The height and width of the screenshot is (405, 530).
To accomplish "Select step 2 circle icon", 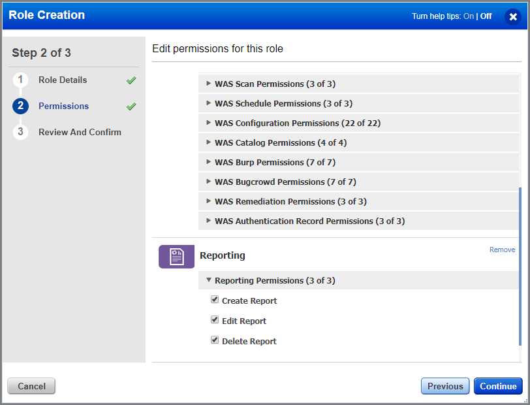I will coord(20,106).
